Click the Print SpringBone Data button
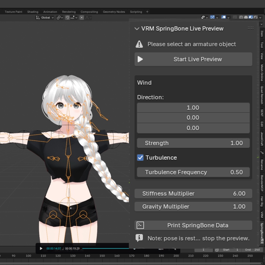The width and height of the screenshot is (265, 265). pos(193,225)
